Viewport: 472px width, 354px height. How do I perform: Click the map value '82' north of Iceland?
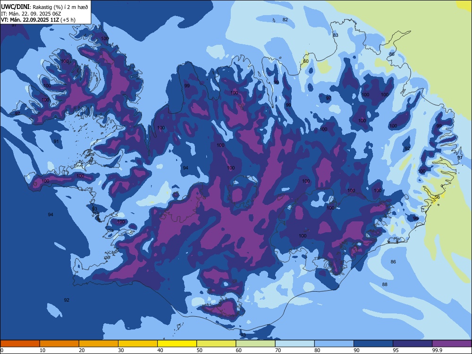[285, 19]
